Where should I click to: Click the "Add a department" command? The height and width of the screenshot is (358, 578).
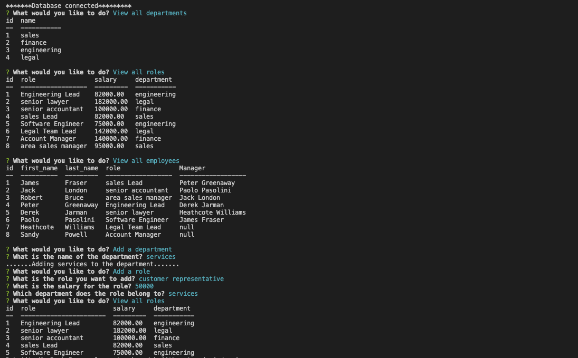click(142, 249)
